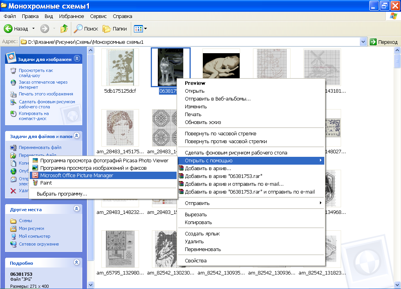Viewport: 401px width, 289px height.
Task: Choose Paint in the submenu
Action: click(x=103, y=183)
